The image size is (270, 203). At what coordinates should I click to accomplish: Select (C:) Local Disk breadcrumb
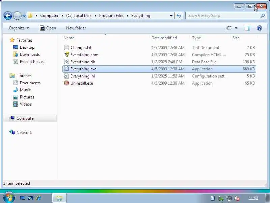79,16
